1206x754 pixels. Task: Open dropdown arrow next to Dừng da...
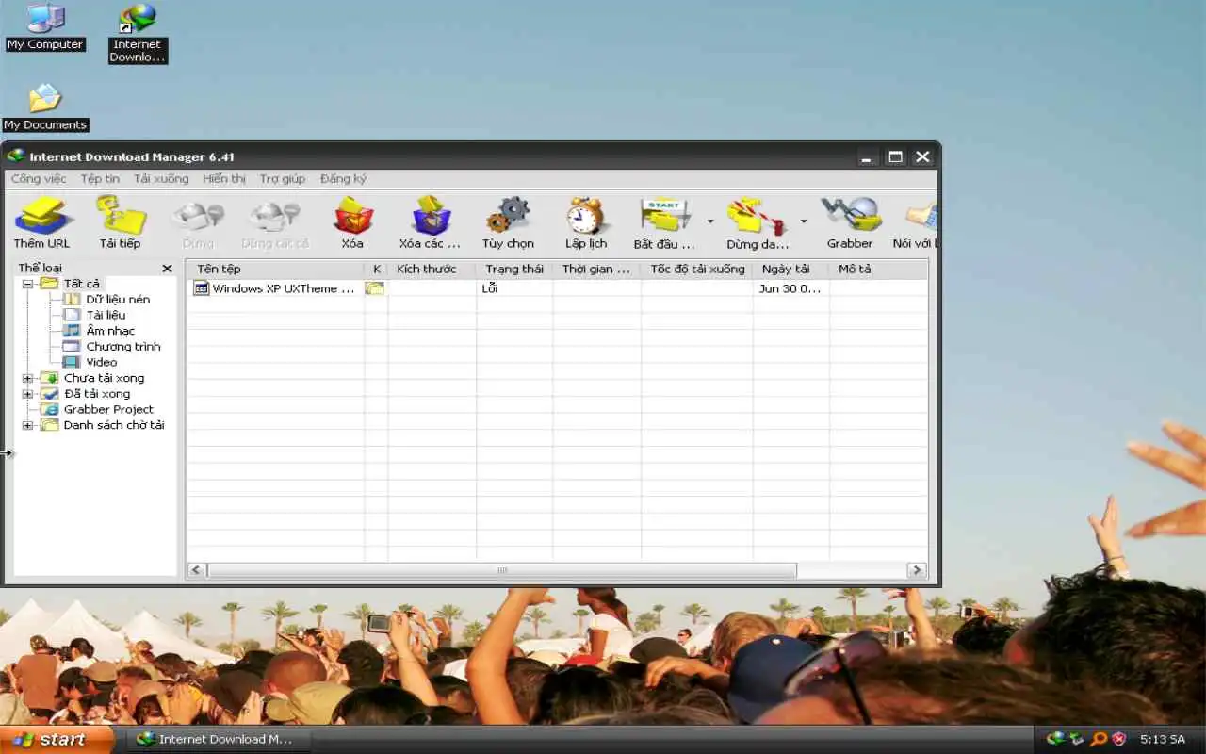pyautogui.click(x=804, y=222)
